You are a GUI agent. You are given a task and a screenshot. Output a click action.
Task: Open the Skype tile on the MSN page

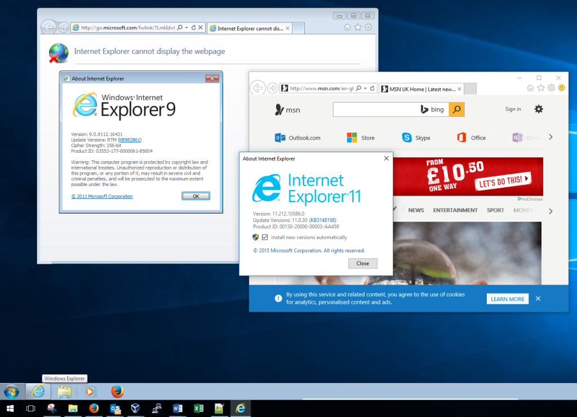click(417, 137)
